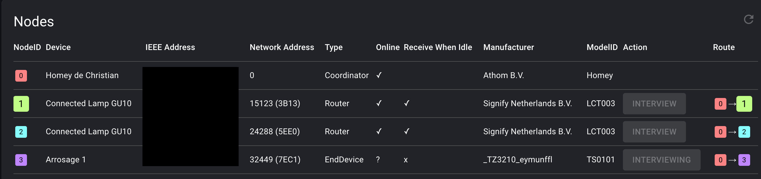Select the Arrosage 1 device name
Screen dimensions: 761x179
pyautogui.click(x=66, y=159)
